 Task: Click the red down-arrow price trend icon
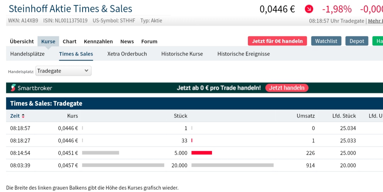pos(309,9)
